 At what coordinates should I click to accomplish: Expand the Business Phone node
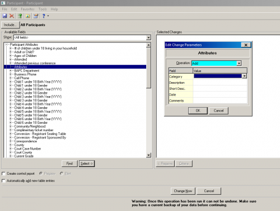click(x=11, y=74)
